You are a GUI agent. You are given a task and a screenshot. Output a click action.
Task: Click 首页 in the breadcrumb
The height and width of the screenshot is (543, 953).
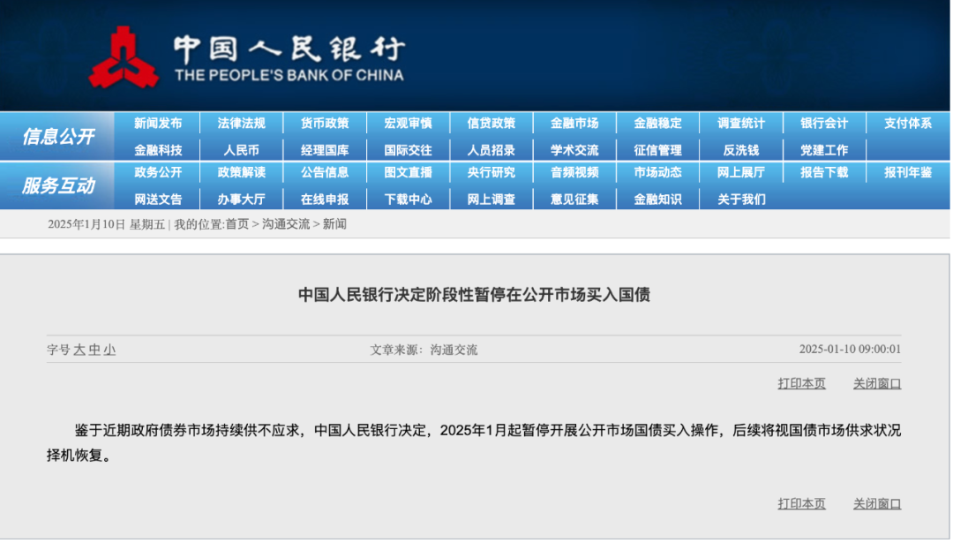237,224
